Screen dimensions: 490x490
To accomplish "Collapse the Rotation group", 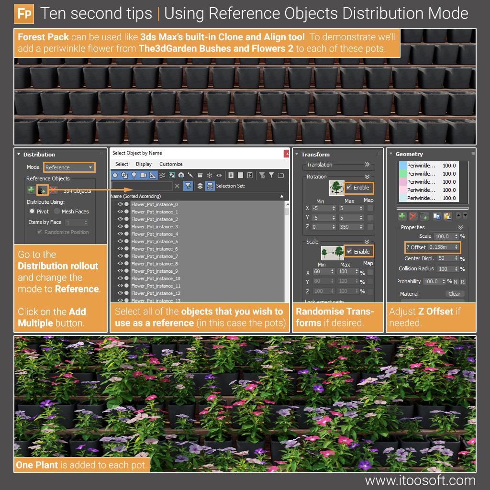I will click(367, 177).
